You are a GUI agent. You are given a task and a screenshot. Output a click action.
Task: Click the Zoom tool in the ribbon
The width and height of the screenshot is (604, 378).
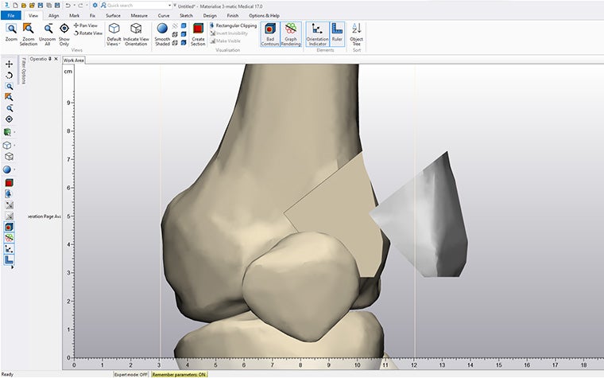click(x=11, y=33)
